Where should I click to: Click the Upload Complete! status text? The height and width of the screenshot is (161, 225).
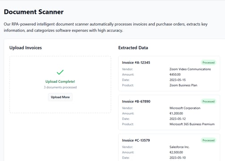(x=60, y=81)
